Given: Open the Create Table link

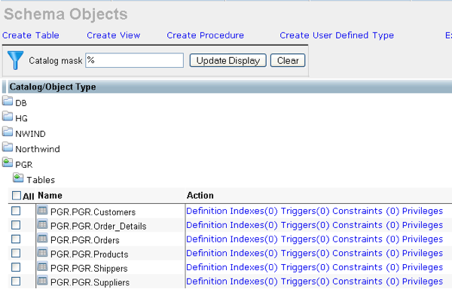Looking at the screenshot, I should [31, 35].
